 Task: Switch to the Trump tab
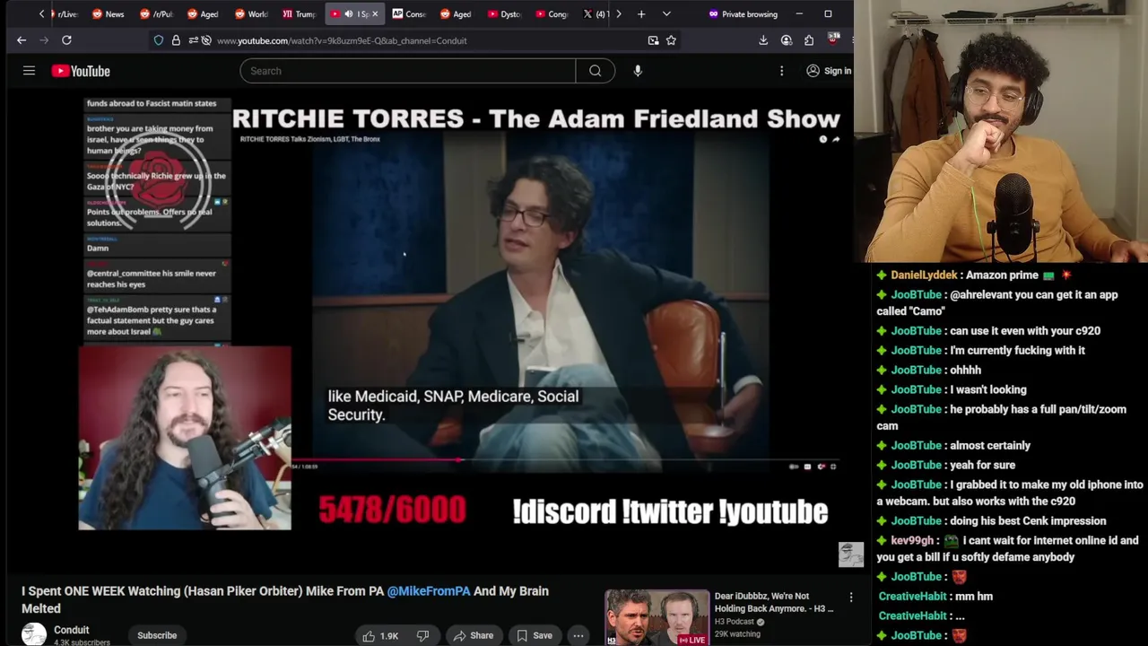click(x=299, y=14)
